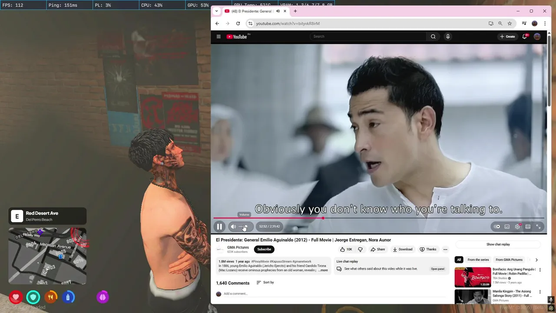Viewport: 556px width, 313px height.
Task: Open the zoom indicator in address bar
Action: [x=500, y=23]
